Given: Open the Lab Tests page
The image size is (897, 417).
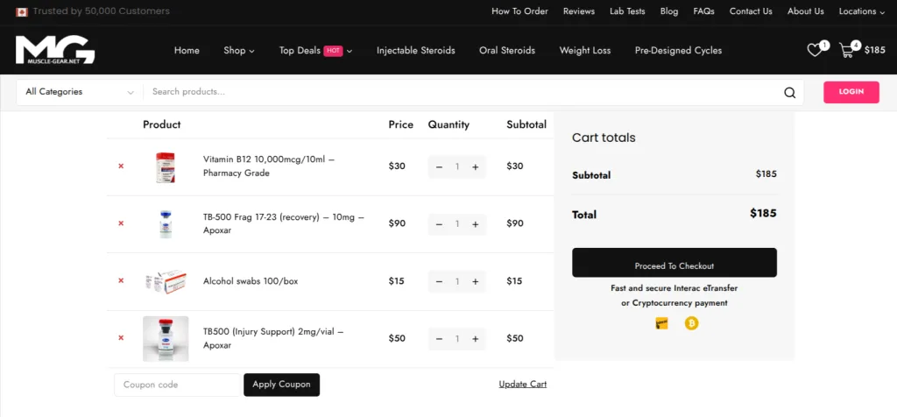Looking at the screenshot, I should coord(627,11).
